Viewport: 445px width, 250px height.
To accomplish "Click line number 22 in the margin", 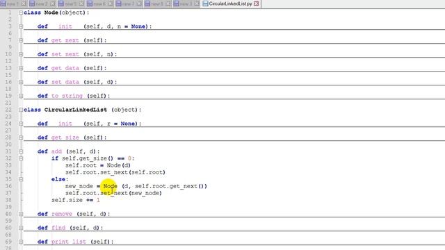I will tap(8, 110).
